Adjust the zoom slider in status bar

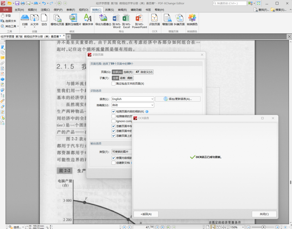pos(263,227)
